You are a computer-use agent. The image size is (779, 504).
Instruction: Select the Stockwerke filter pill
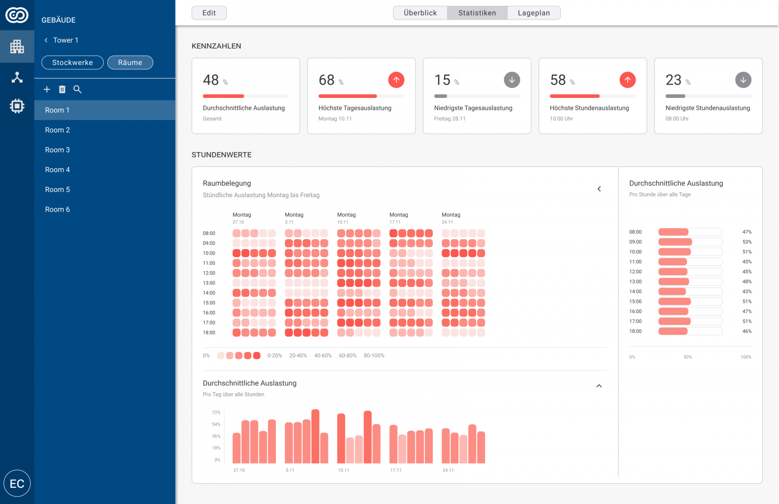tap(72, 63)
